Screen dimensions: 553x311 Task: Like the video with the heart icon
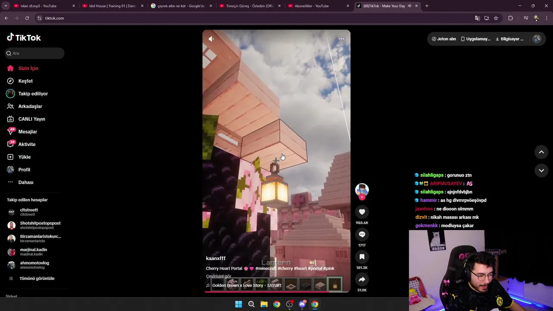tap(362, 212)
